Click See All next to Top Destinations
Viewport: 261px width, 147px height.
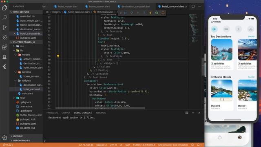coord(251,36)
